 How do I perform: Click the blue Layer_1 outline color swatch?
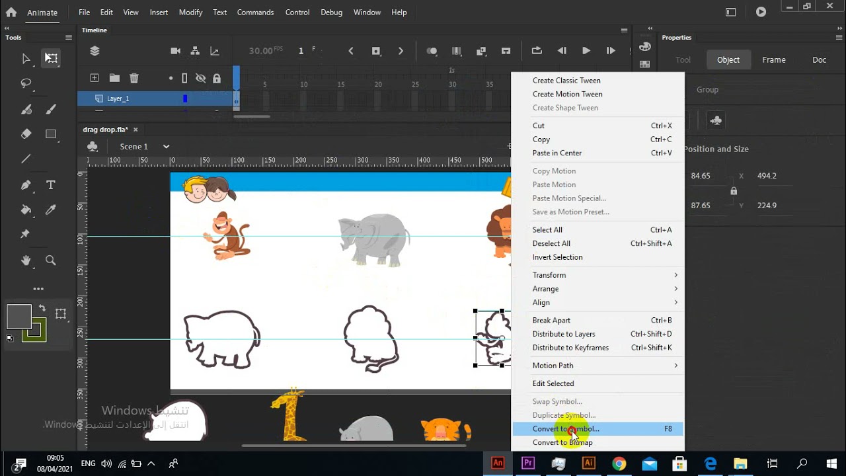(x=185, y=99)
